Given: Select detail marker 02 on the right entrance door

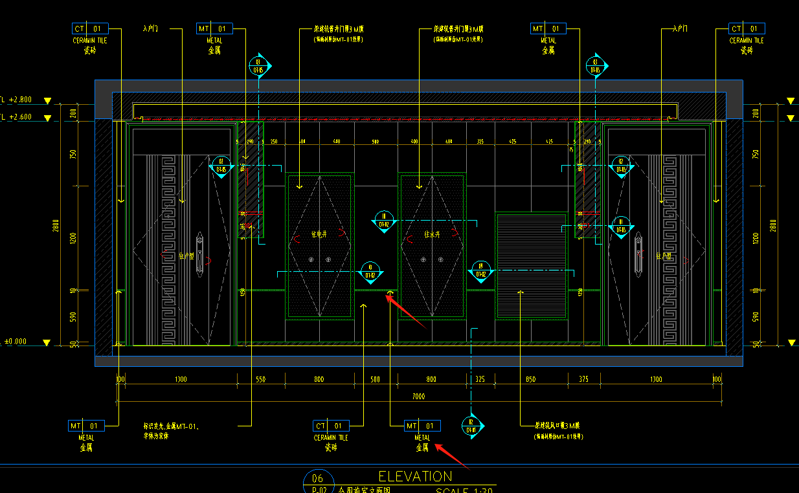Looking at the screenshot, I should tap(621, 166).
